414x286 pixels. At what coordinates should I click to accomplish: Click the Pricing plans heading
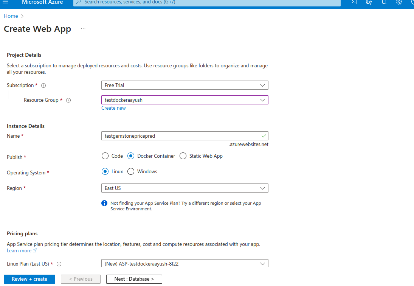[22, 234]
